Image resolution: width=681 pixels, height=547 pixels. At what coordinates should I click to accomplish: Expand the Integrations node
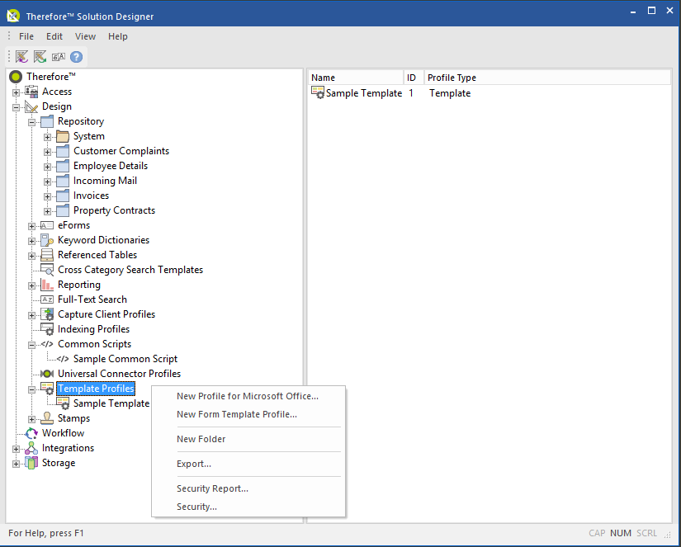click(x=16, y=448)
